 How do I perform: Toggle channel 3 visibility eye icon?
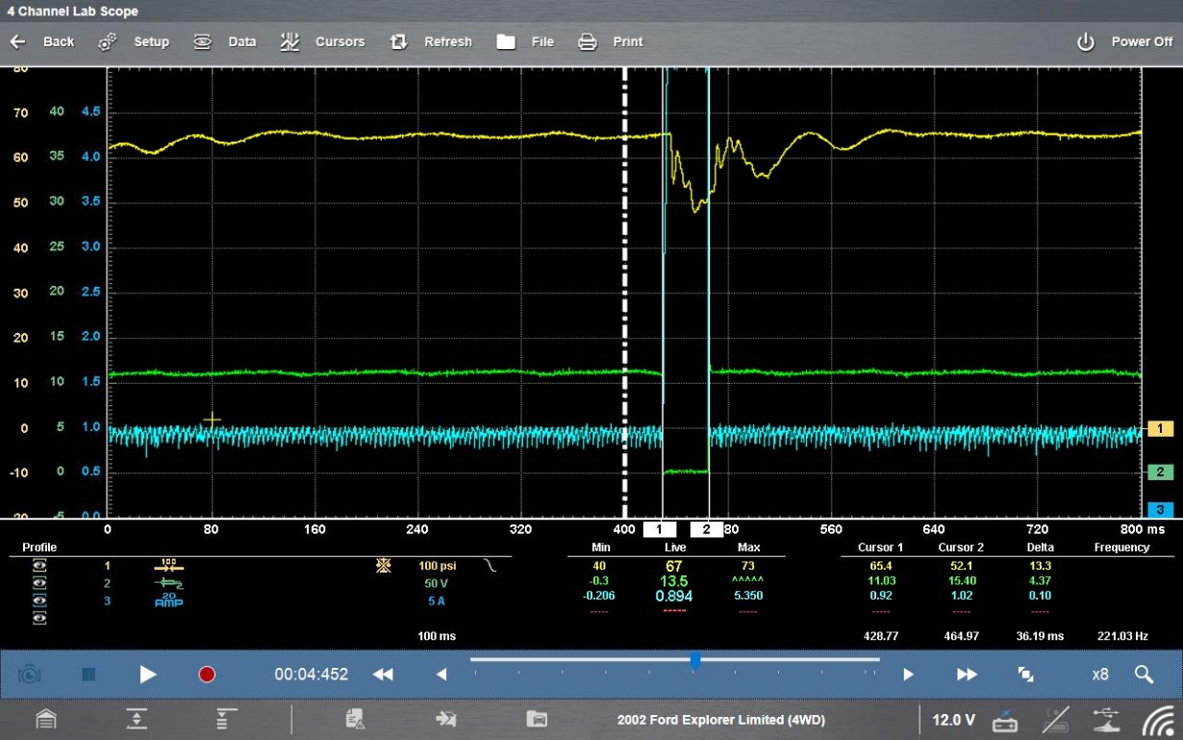coord(39,600)
